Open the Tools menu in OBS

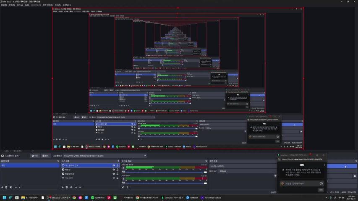pos(58,5)
